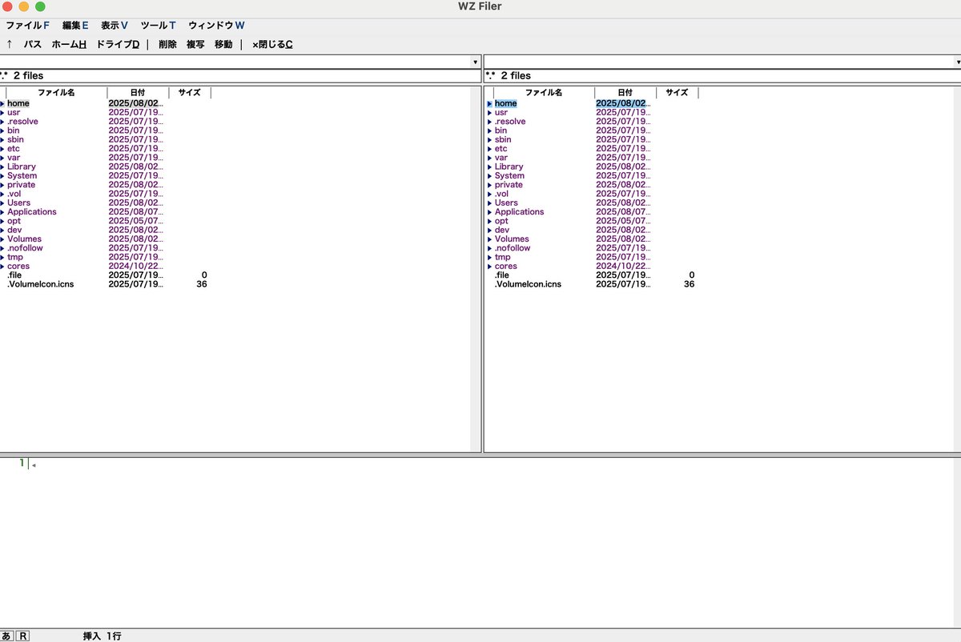Open the ウィンドウW menu
The width and height of the screenshot is (961, 642).
click(x=216, y=26)
